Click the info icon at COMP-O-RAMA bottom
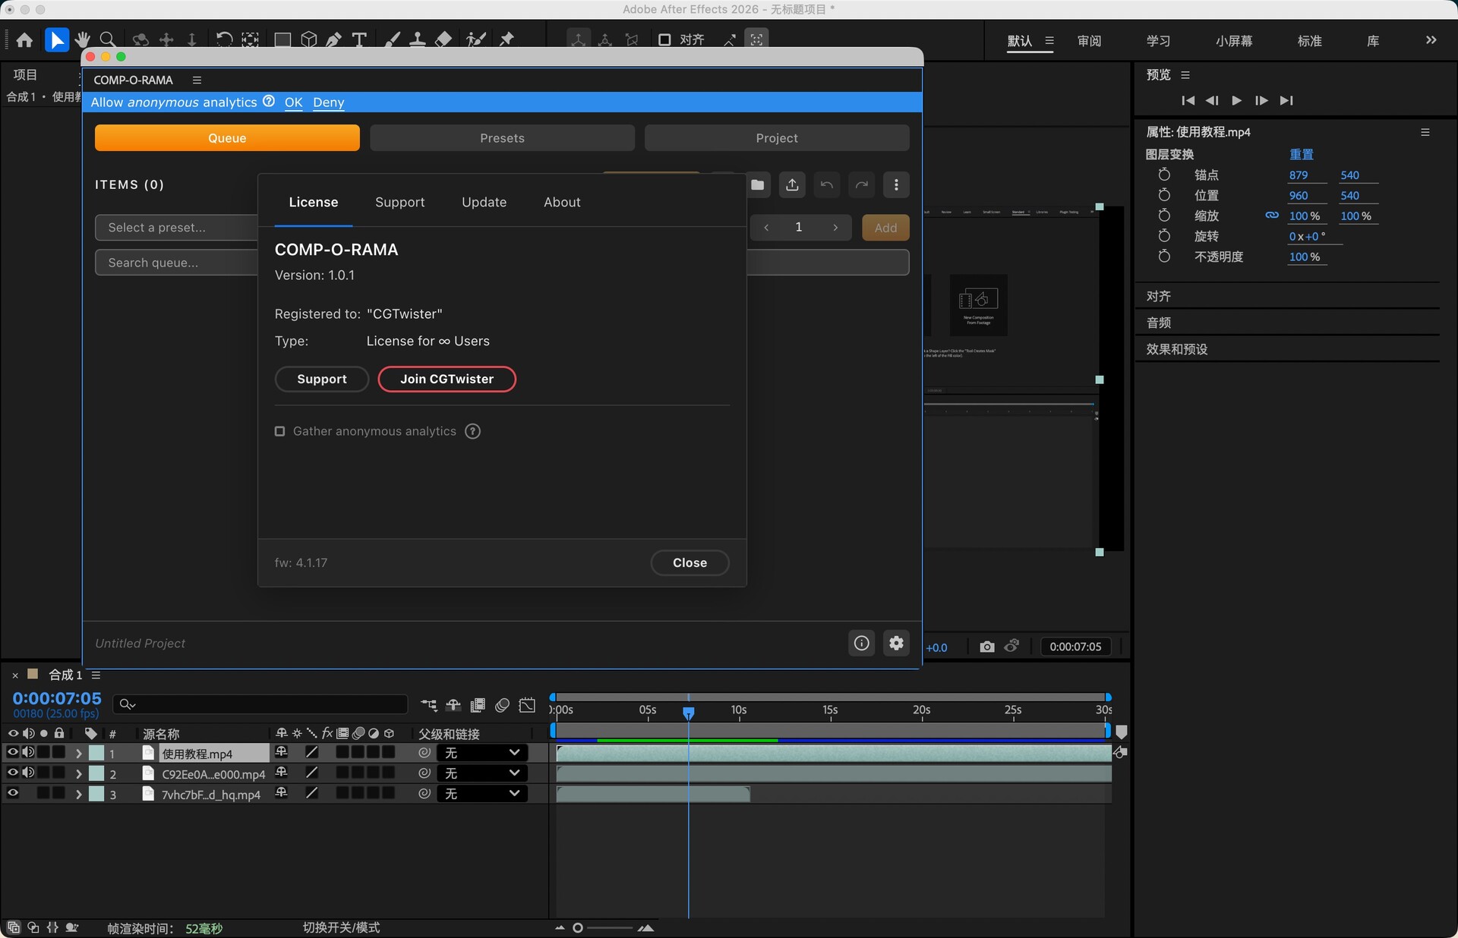1458x938 pixels. (861, 644)
